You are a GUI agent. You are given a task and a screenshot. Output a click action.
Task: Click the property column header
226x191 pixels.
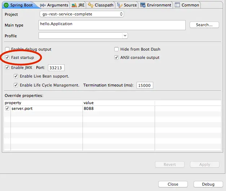pos(43,103)
